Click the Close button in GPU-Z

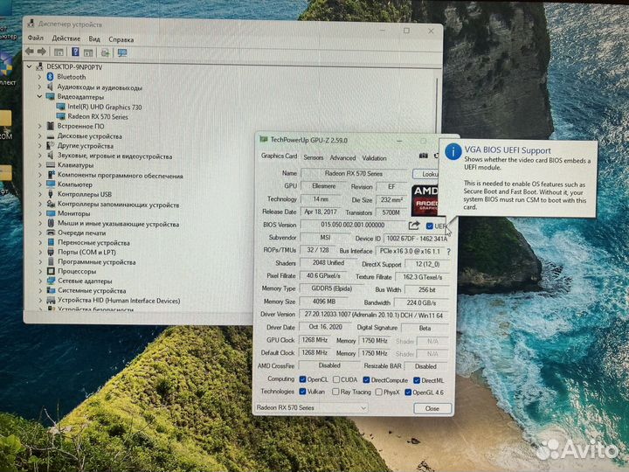(432, 408)
